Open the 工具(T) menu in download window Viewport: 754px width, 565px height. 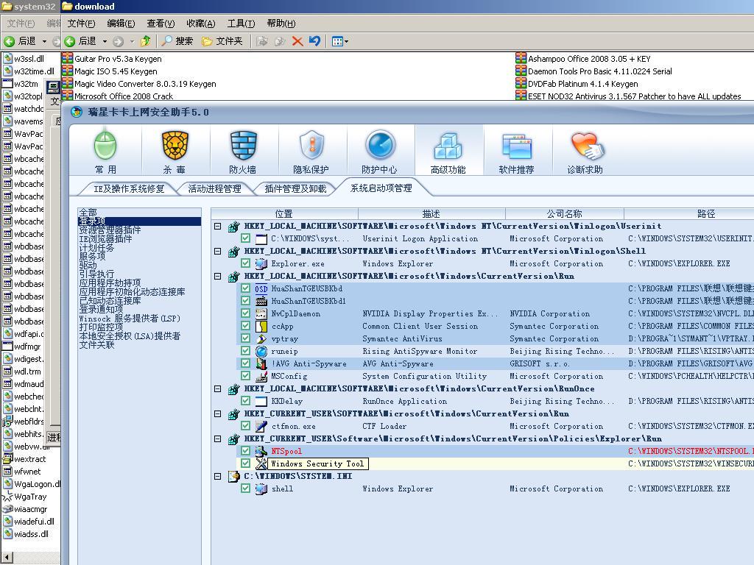241,23
